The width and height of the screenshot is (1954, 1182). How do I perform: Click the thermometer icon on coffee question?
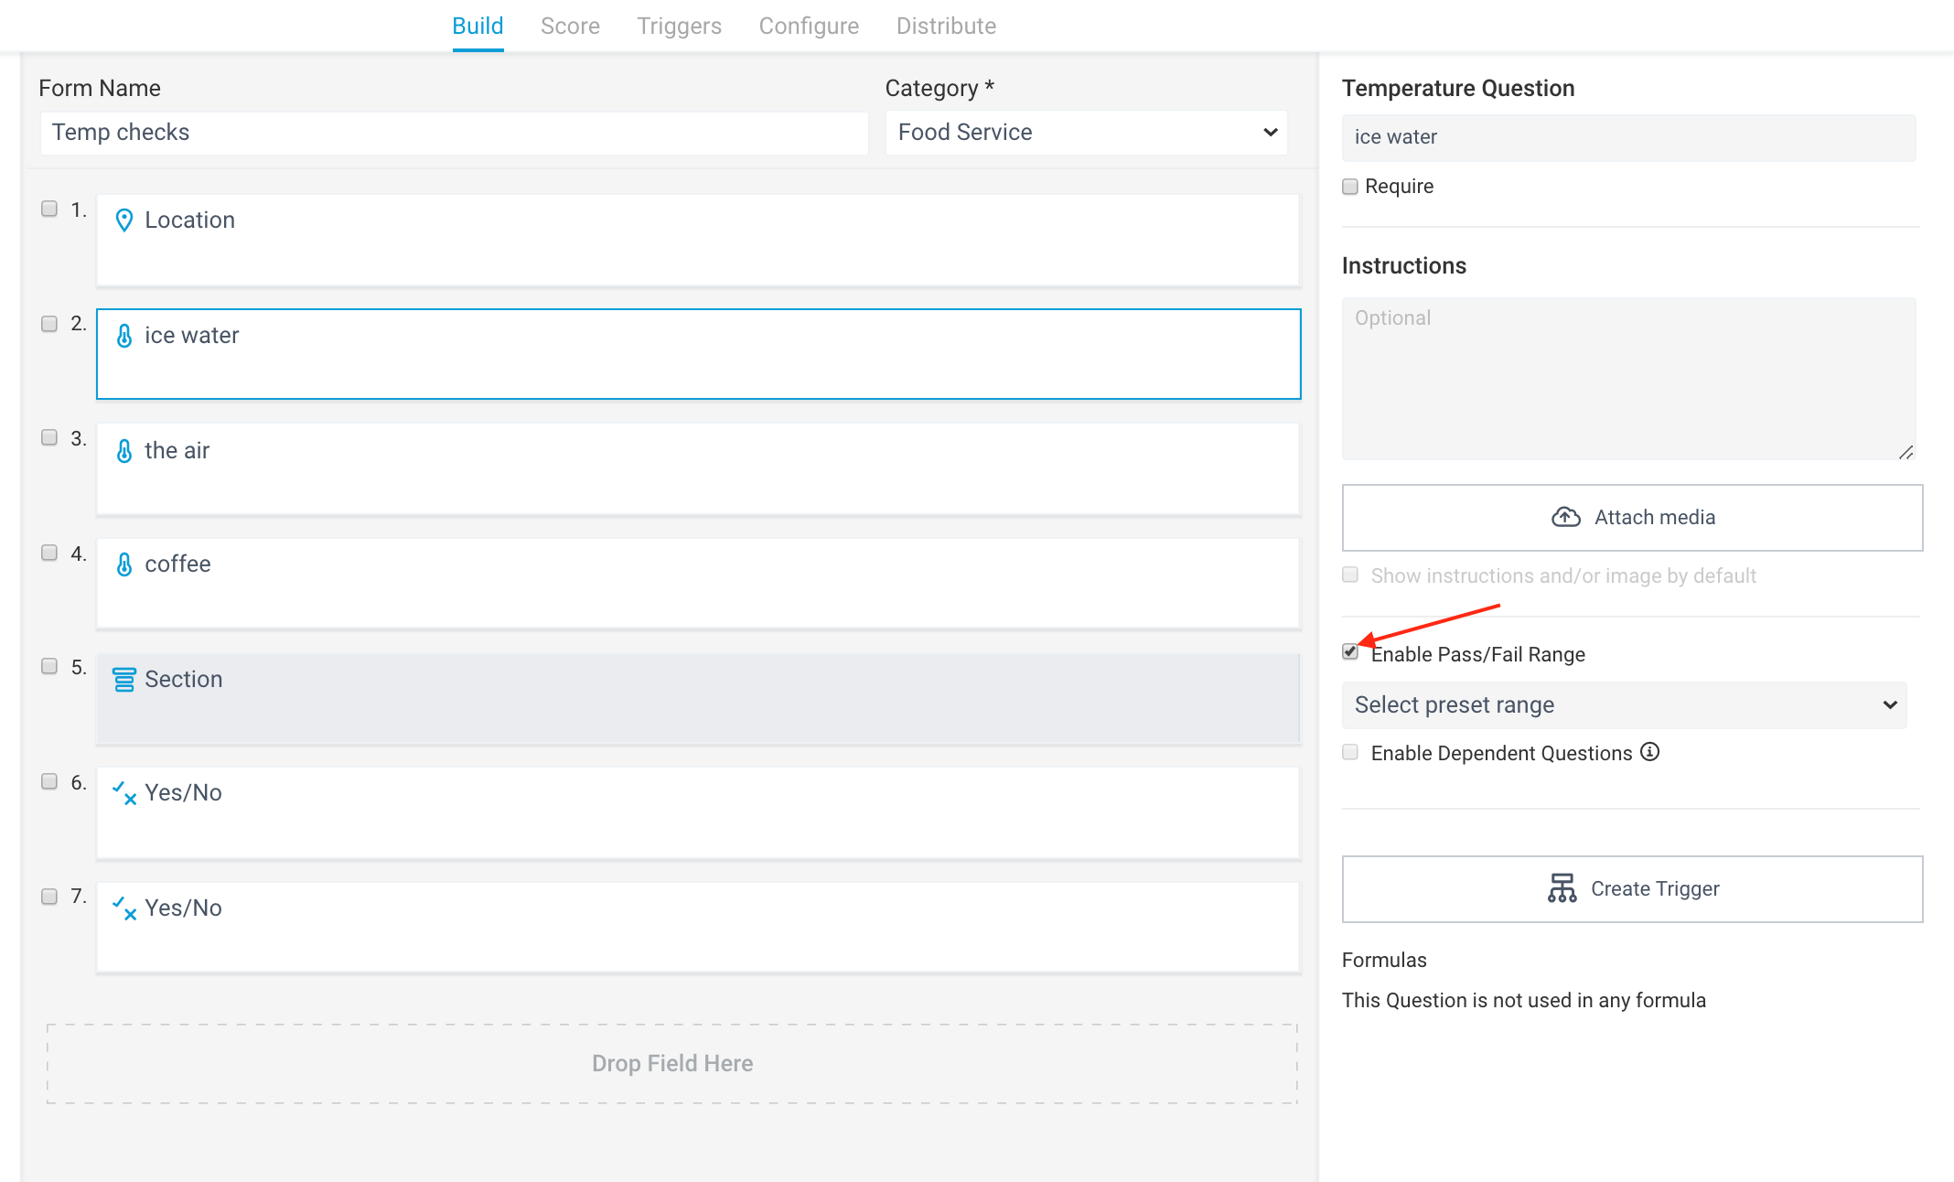[124, 564]
